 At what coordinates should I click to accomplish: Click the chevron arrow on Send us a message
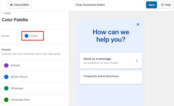(x=137, y=61)
